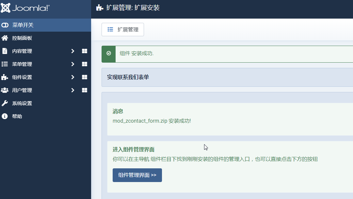Open the 菜单管理 dashboard grid icon
Screen dimensions: 353x199
click(85, 64)
